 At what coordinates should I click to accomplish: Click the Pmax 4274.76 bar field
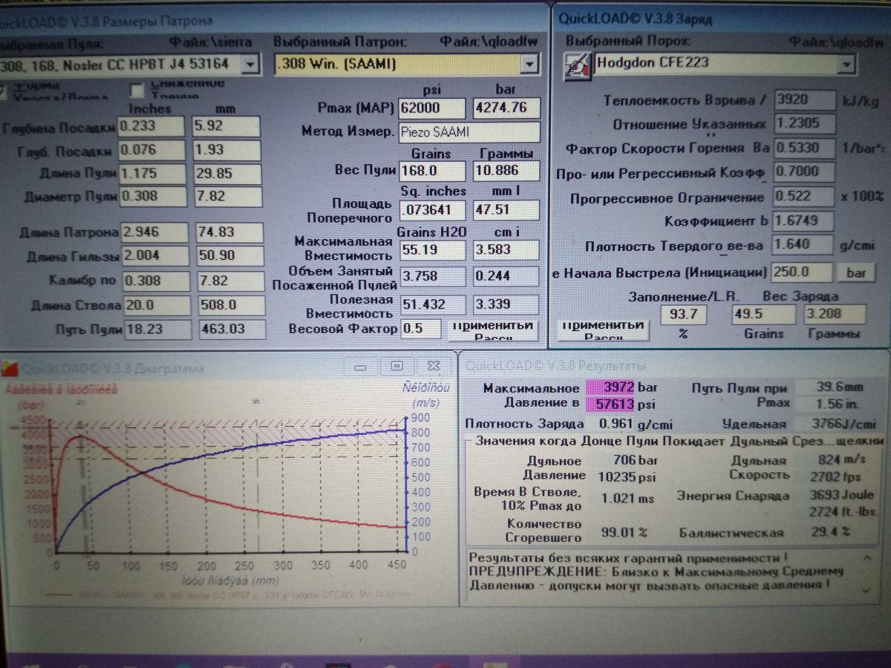coord(506,108)
